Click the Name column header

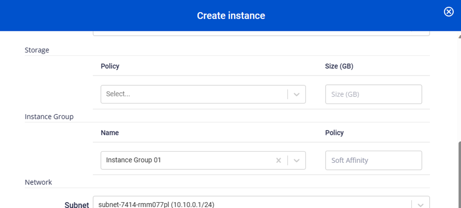[x=109, y=133]
